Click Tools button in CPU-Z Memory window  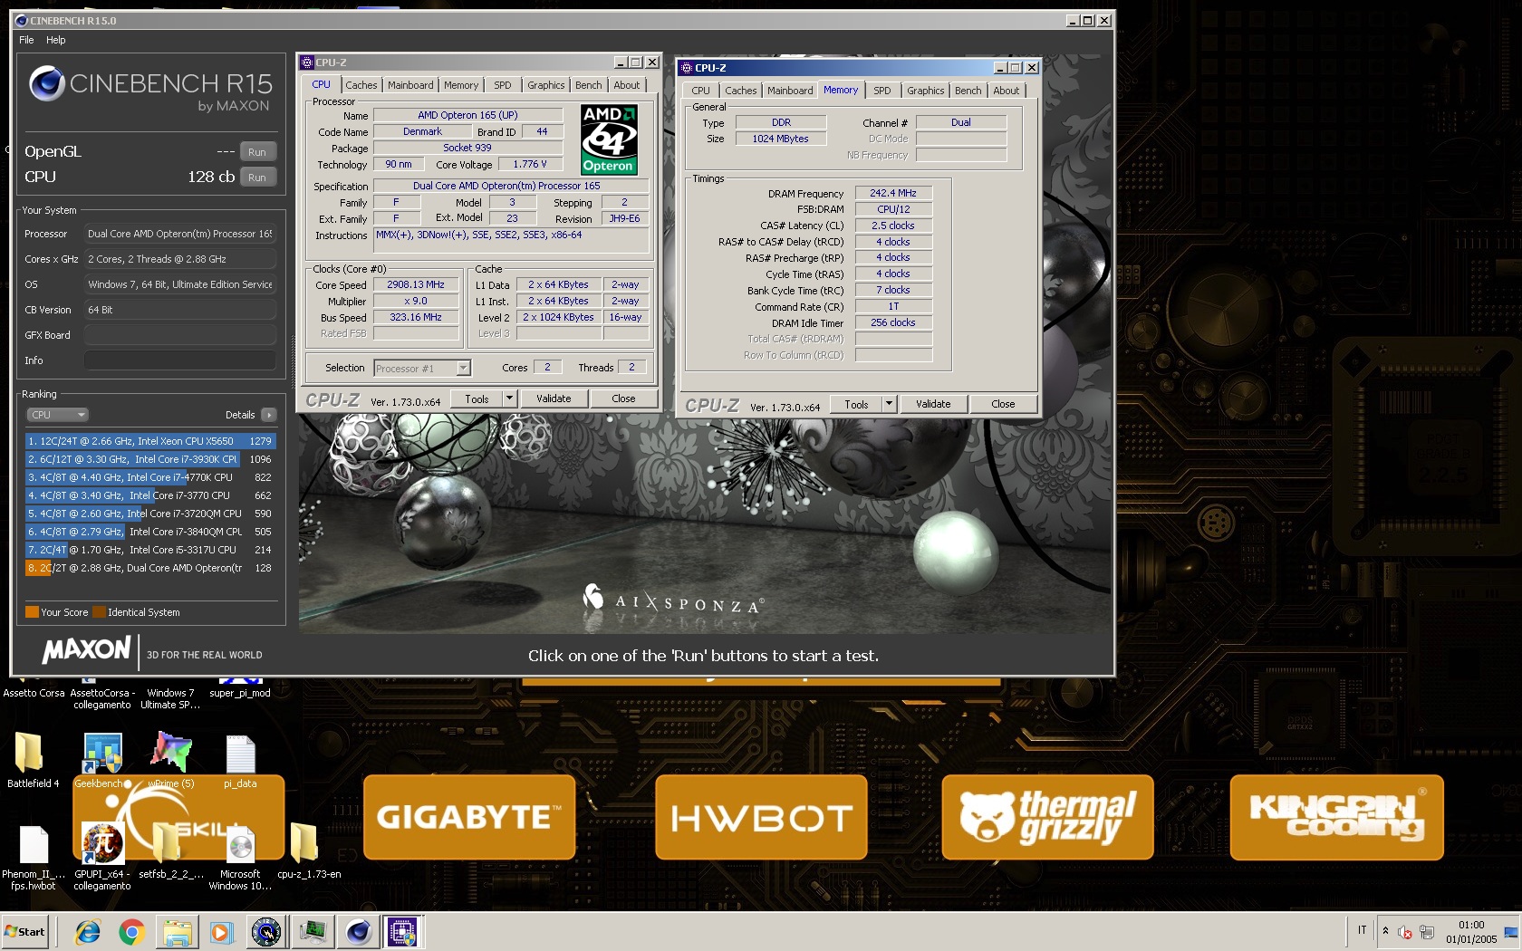[856, 404]
